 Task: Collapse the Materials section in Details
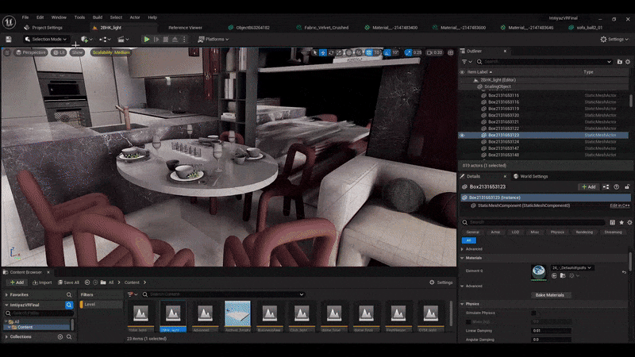[x=464, y=258]
